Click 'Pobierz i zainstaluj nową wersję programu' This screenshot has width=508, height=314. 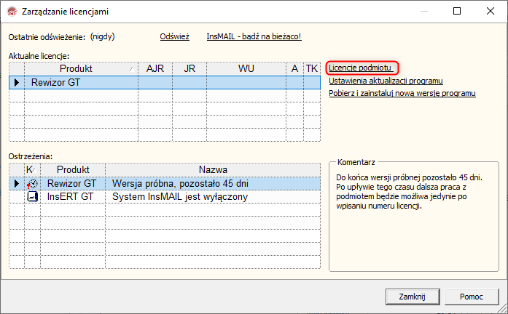click(x=402, y=93)
